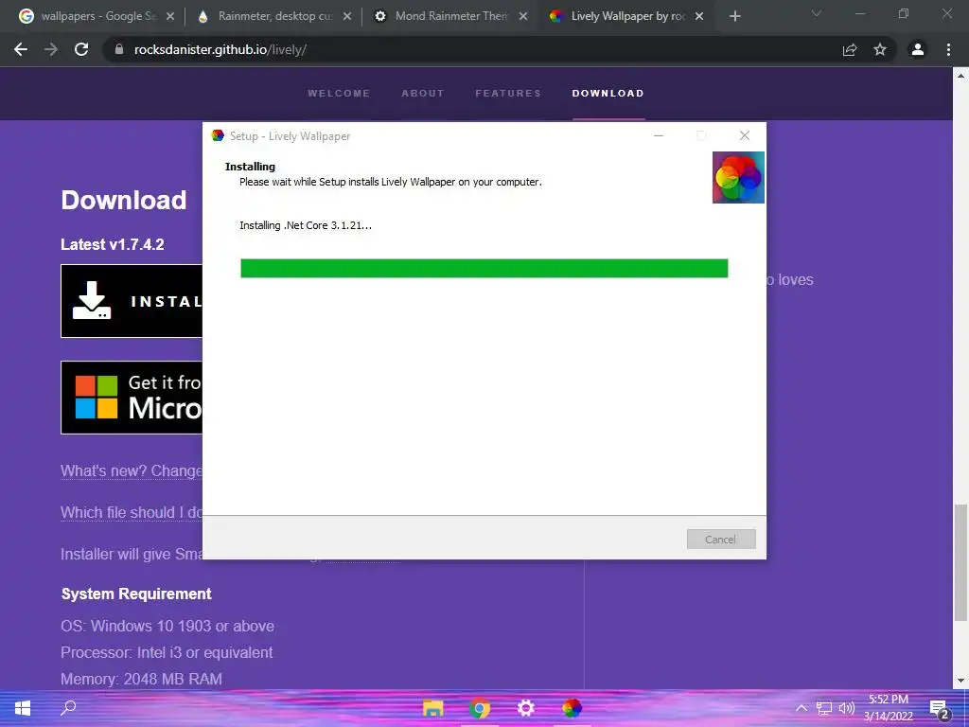Open the tab search dropdown chevron
The width and height of the screenshot is (969, 727).
[817, 13]
